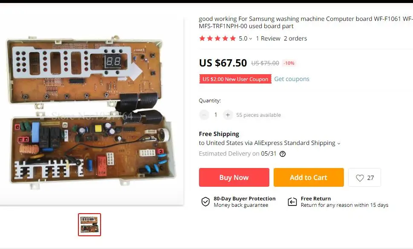
Task: Expand the 5.0 rating dropdown chevron
Action: 251,39
